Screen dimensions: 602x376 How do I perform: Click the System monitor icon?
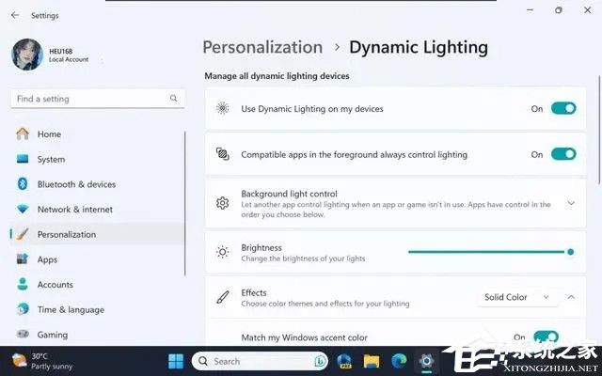pyautogui.click(x=23, y=159)
